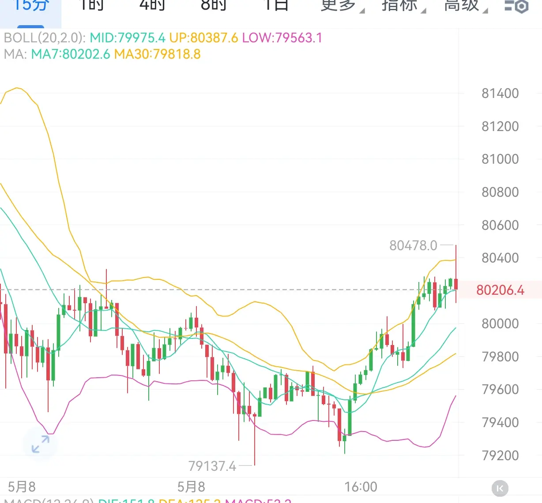Click the 80000 price axis label
Viewport: 542px width, 503px height.
point(500,324)
